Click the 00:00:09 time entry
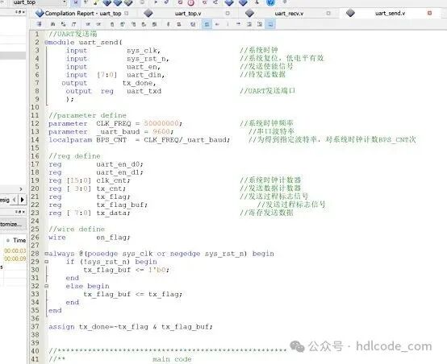The image size is (447, 364). tap(15, 259)
